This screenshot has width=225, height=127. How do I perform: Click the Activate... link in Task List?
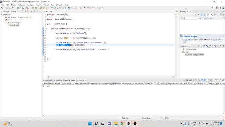click(208, 18)
